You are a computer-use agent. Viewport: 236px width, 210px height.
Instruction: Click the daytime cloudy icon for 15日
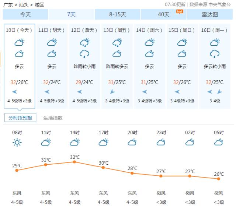[182, 42]
